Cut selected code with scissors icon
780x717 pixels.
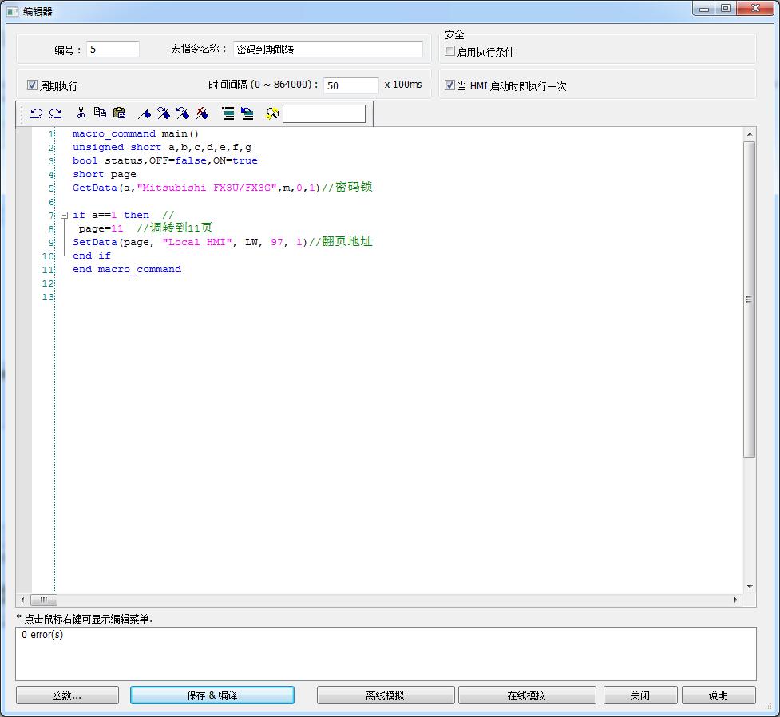[81, 113]
